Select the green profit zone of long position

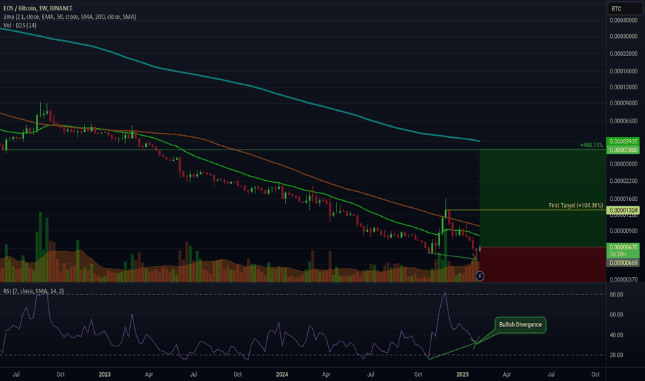[x=543, y=198]
